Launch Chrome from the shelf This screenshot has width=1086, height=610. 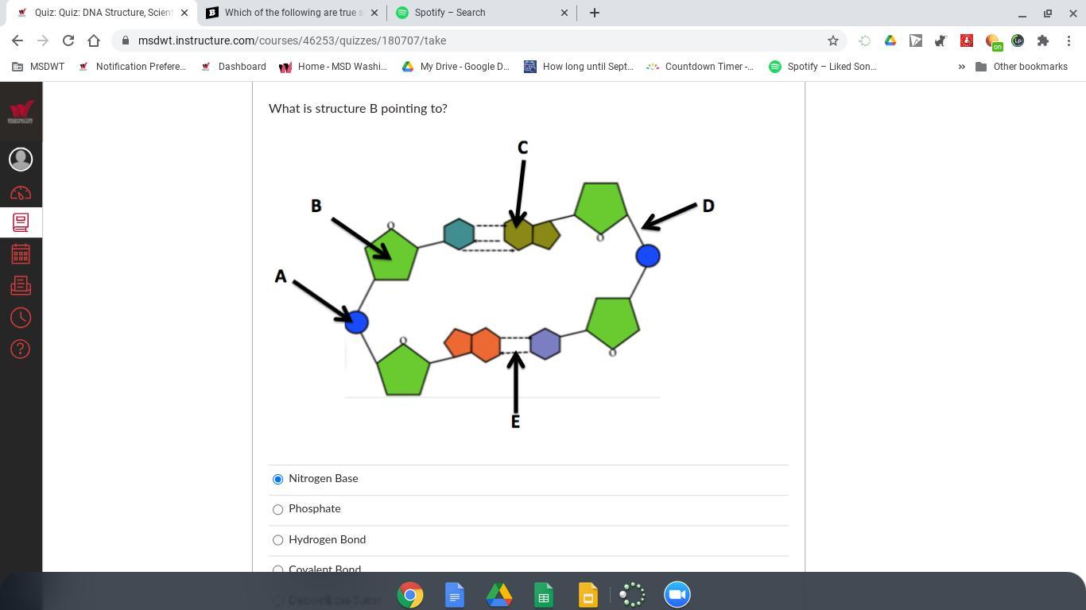(410, 595)
